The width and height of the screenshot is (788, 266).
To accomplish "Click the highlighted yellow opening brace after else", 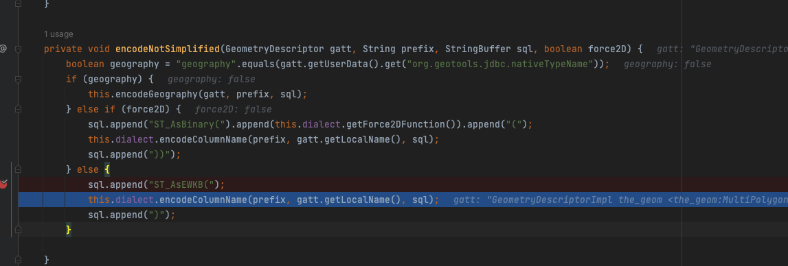I will 106,169.
